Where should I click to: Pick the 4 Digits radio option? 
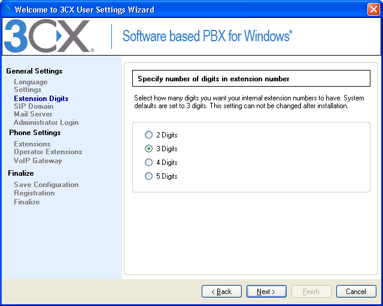(149, 163)
